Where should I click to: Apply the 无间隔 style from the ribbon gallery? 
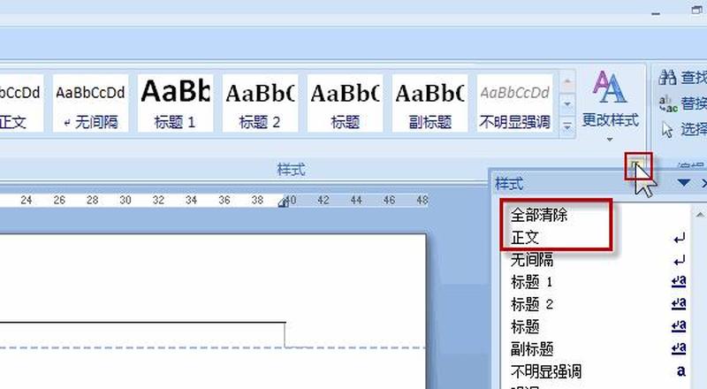(91, 103)
